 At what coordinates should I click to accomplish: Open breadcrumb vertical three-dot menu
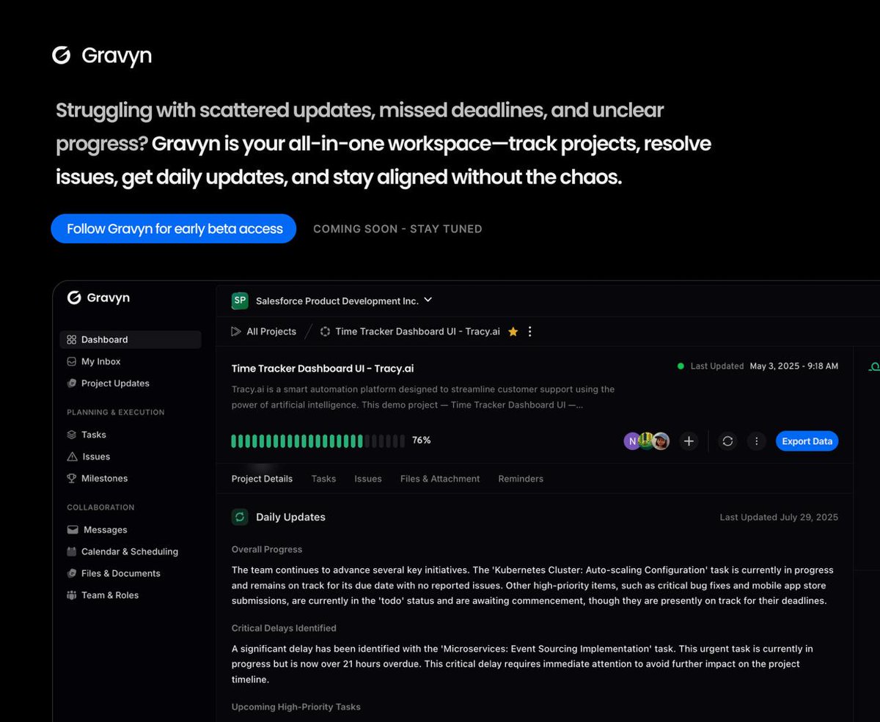pos(529,331)
